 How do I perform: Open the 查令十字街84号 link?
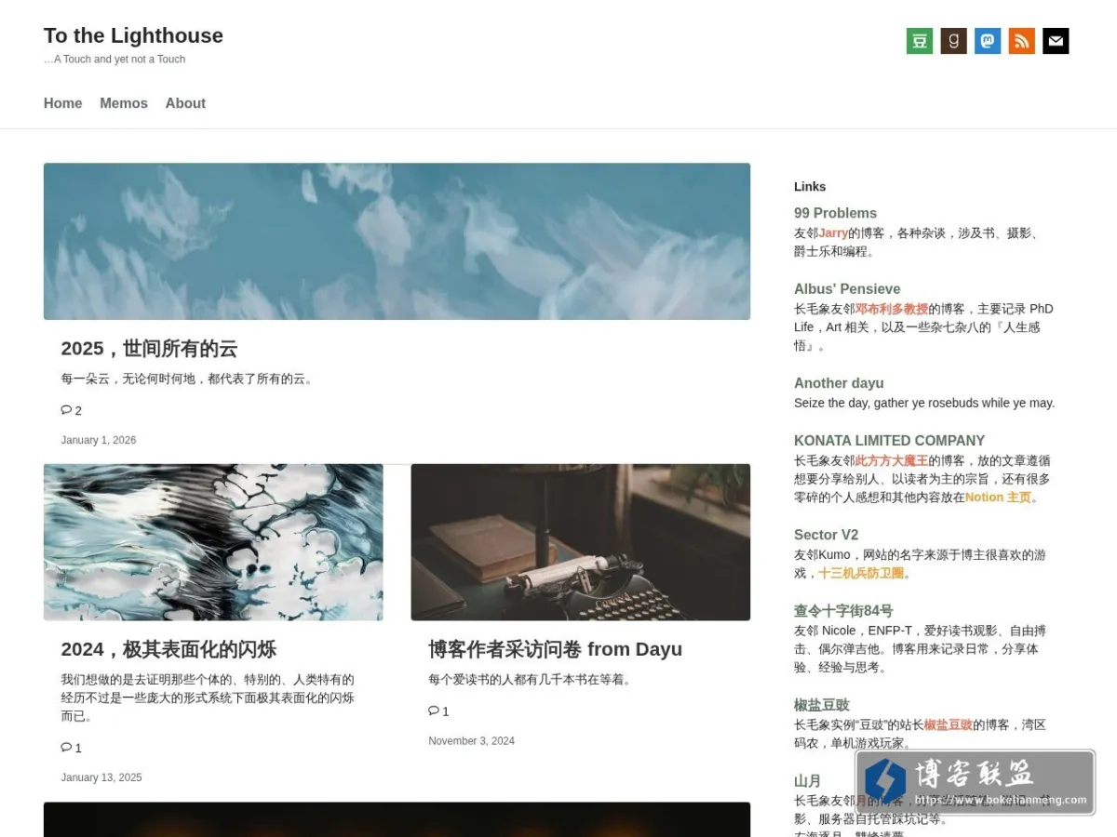click(843, 611)
